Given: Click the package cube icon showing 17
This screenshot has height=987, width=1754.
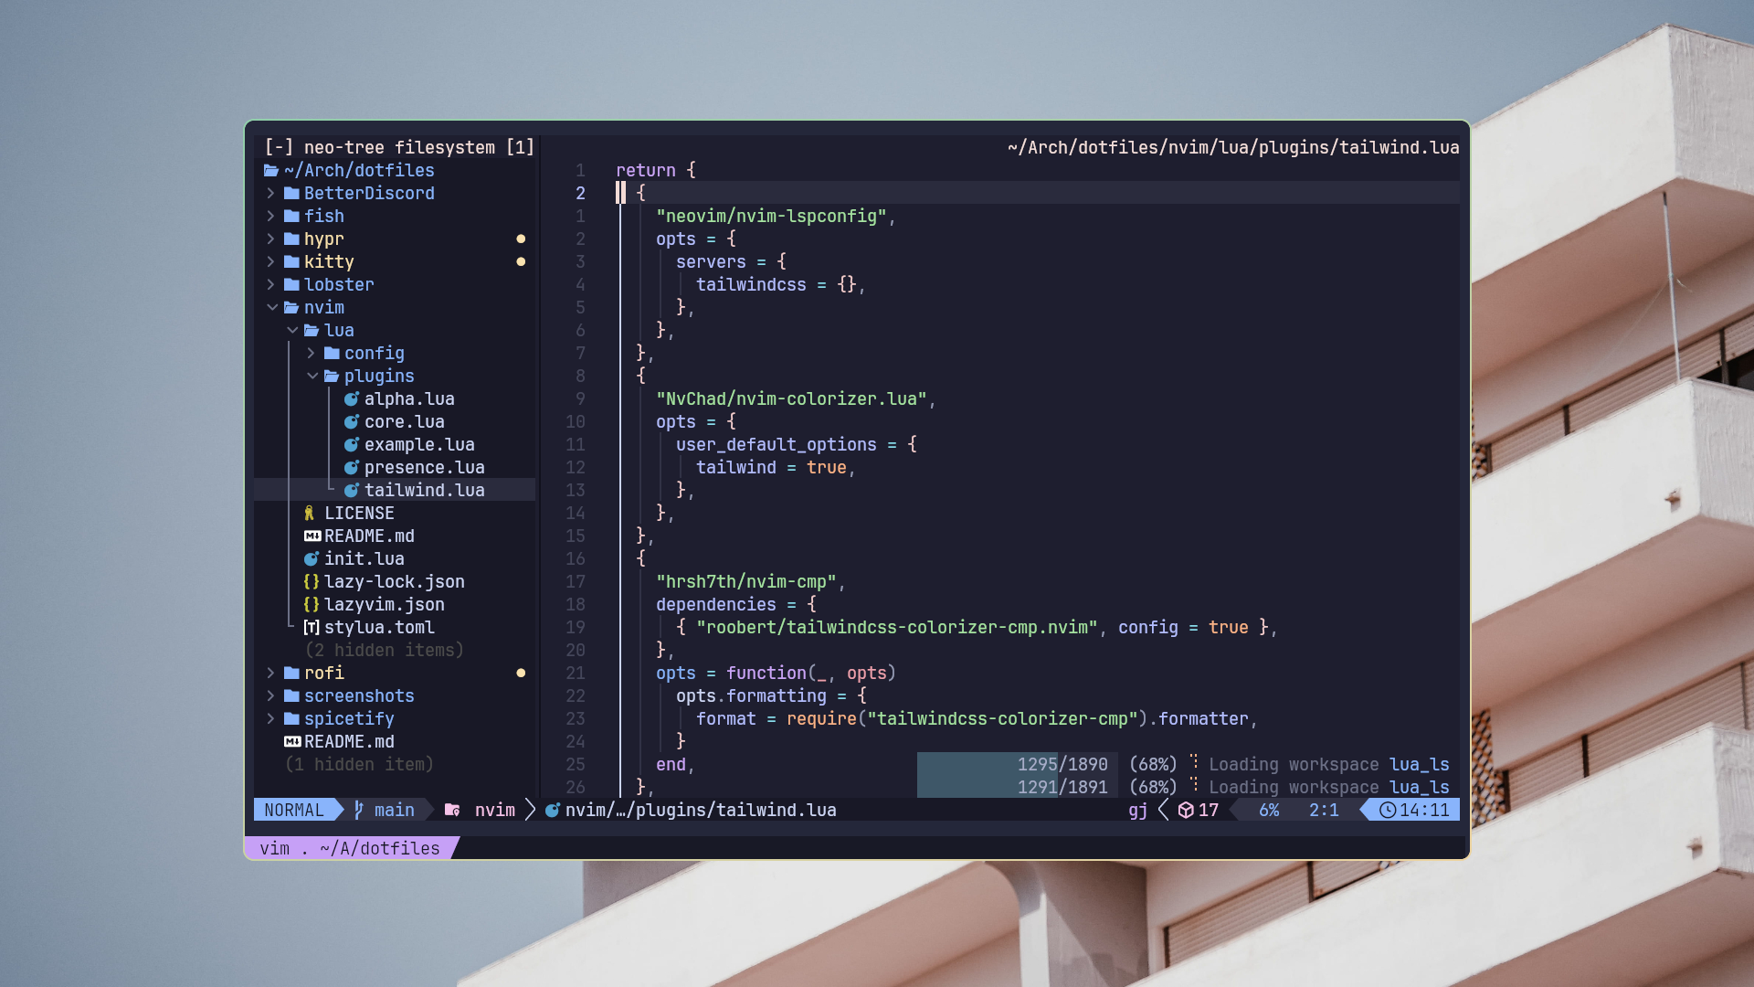Looking at the screenshot, I should [x=1186, y=810].
